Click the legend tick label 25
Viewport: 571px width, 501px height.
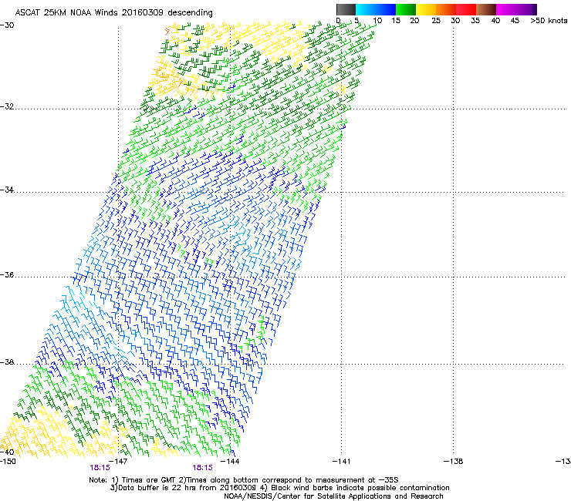(436, 21)
